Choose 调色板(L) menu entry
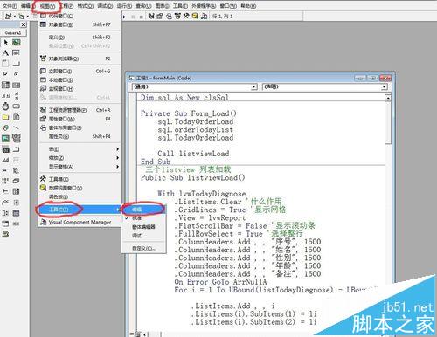The width and height of the screenshot is (437, 337). pos(80,196)
